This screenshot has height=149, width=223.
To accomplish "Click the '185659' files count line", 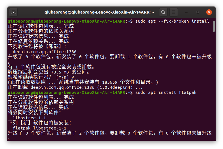I will coord(83,82).
